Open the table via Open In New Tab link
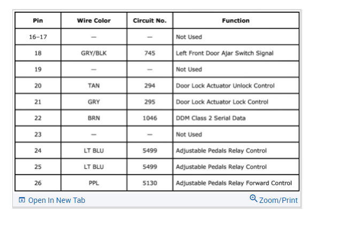The width and height of the screenshot is (340, 228). [x=56, y=200]
